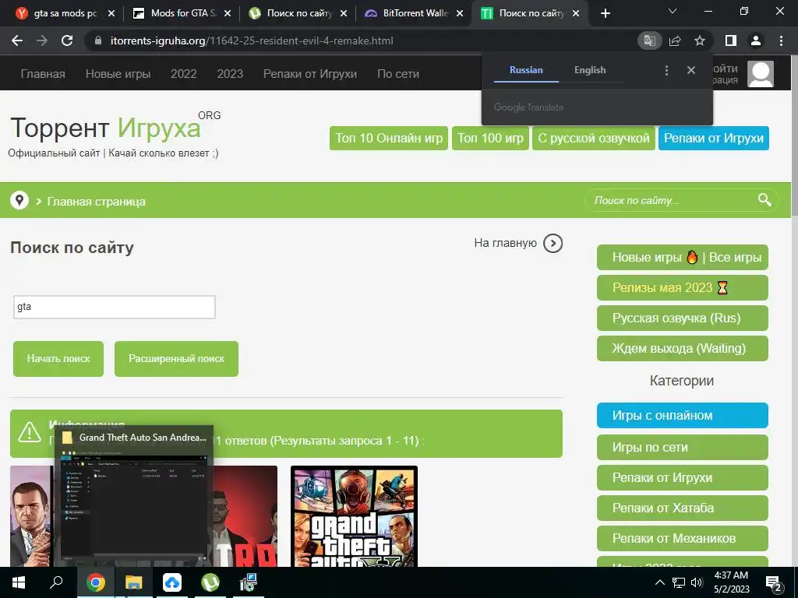Click File Explorer taskbar icon
Viewport: 798px width, 598px height.
coord(134,582)
